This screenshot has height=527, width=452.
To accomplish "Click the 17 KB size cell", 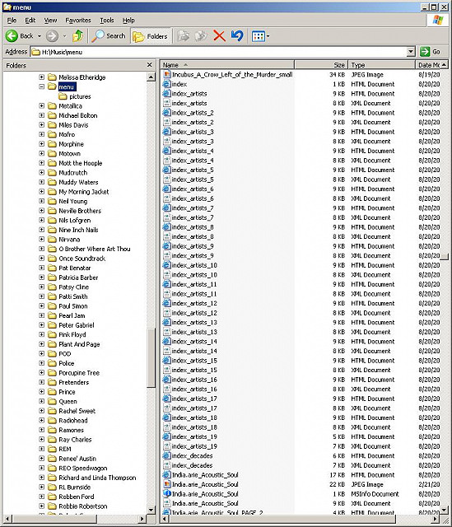I will pyautogui.click(x=337, y=475).
